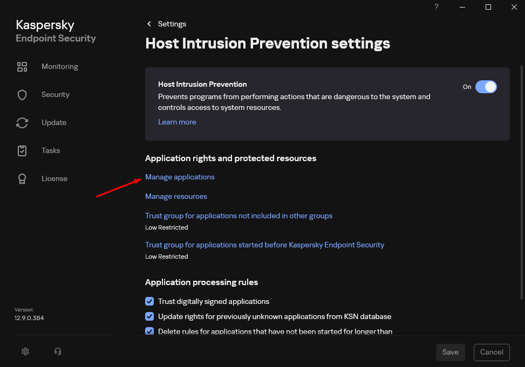The width and height of the screenshot is (525, 367).
Task: Select the Security section icon
Action: 22,94
